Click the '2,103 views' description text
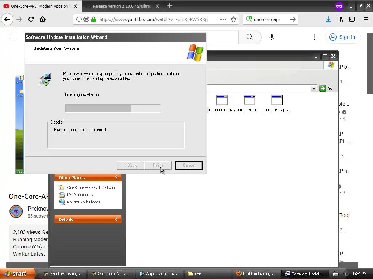The height and width of the screenshot is (279, 373). tap(27, 232)
